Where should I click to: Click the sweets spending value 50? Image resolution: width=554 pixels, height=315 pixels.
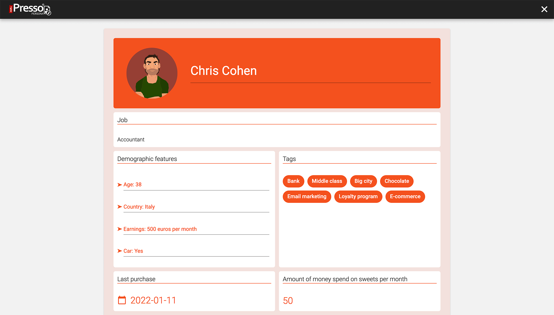[288, 301]
